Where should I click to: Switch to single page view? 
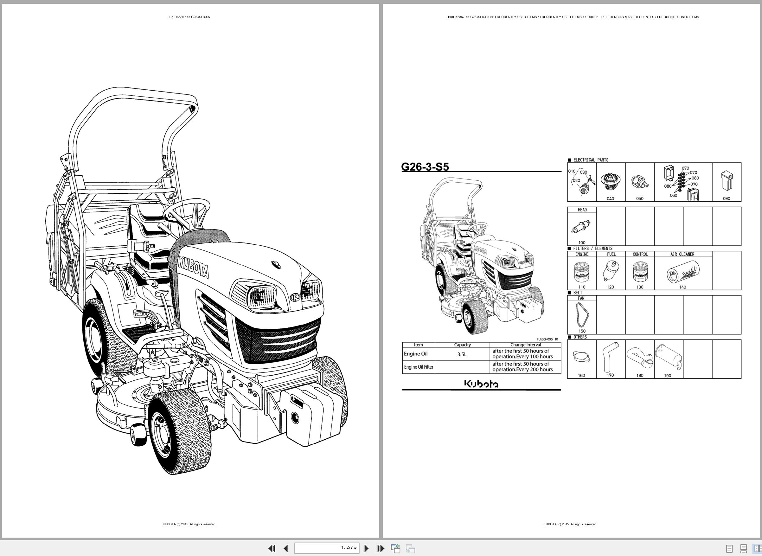point(729,549)
